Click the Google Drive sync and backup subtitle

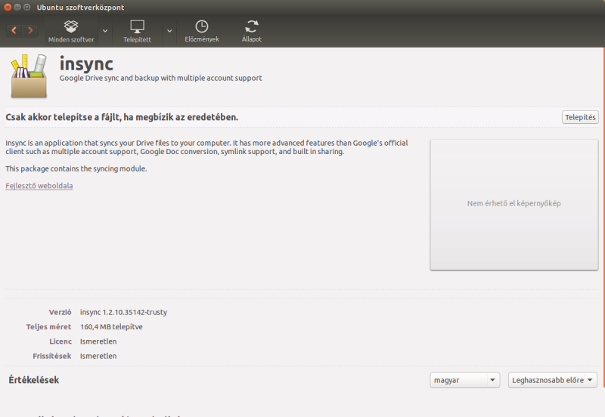[160, 78]
